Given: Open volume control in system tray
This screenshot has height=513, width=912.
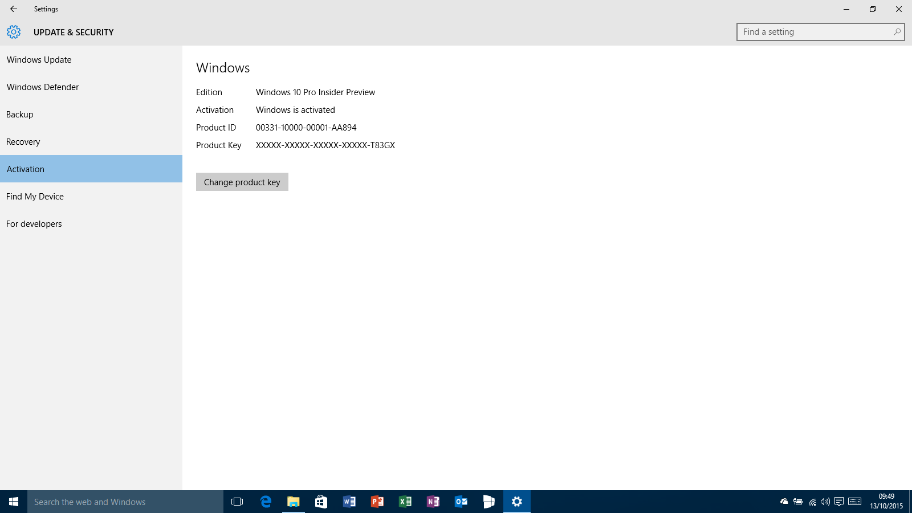Looking at the screenshot, I should point(825,502).
